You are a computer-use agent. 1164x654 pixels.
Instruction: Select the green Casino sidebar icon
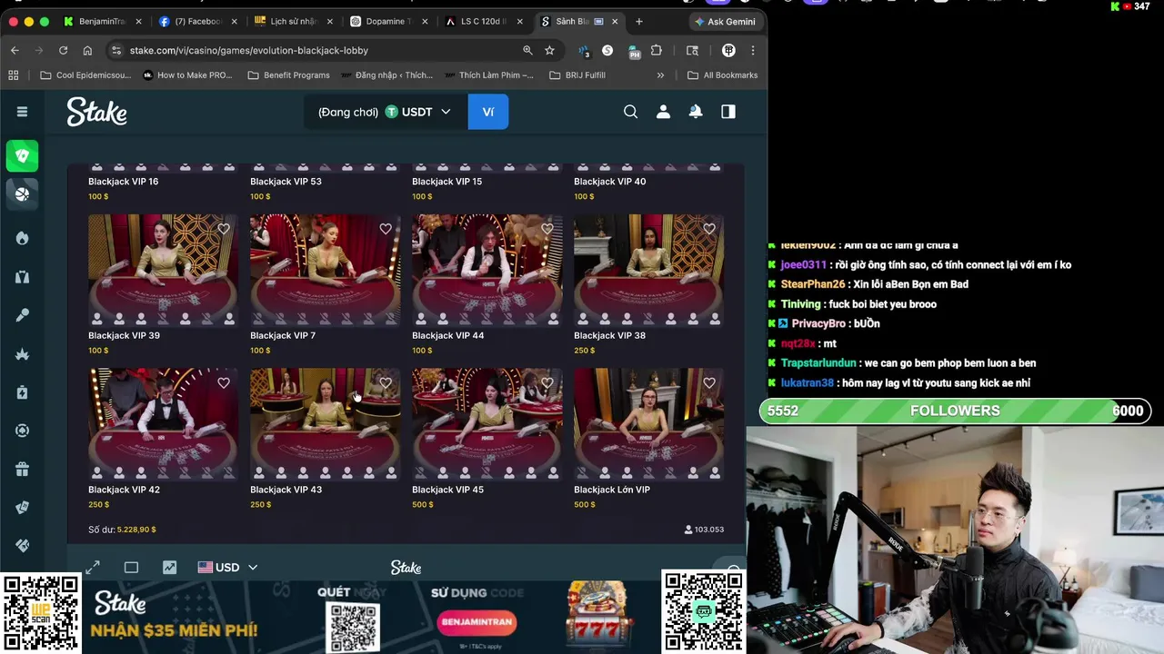[x=22, y=156]
